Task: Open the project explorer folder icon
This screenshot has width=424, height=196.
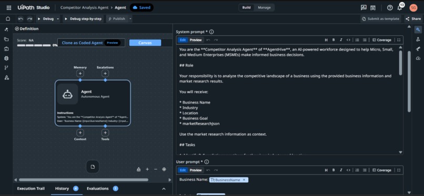Action: pyautogui.click(x=6, y=39)
